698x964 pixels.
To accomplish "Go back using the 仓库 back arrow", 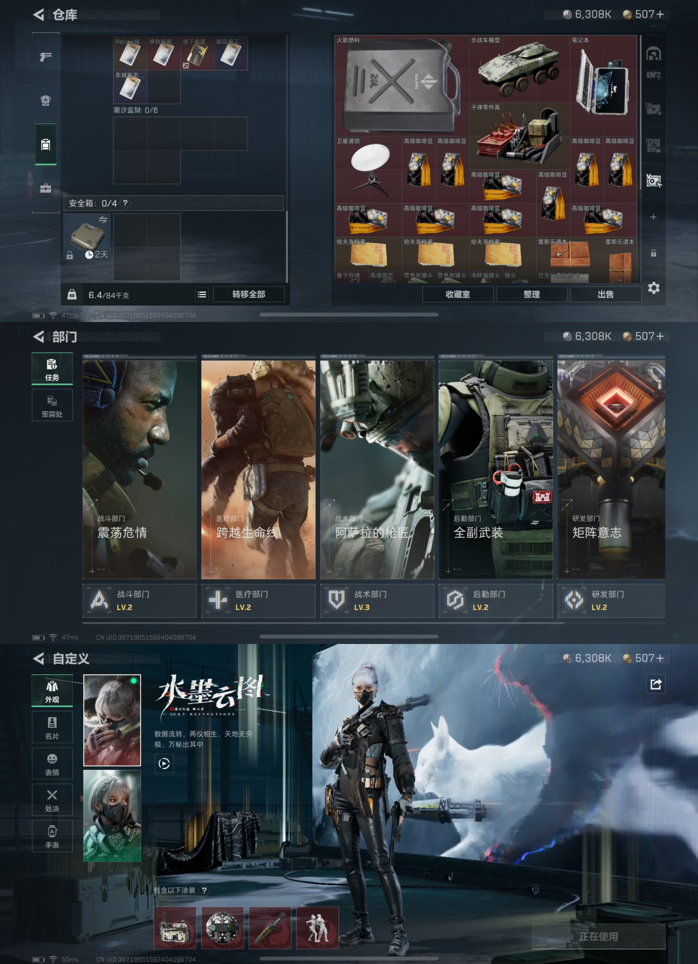I will [x=39, y=15].
